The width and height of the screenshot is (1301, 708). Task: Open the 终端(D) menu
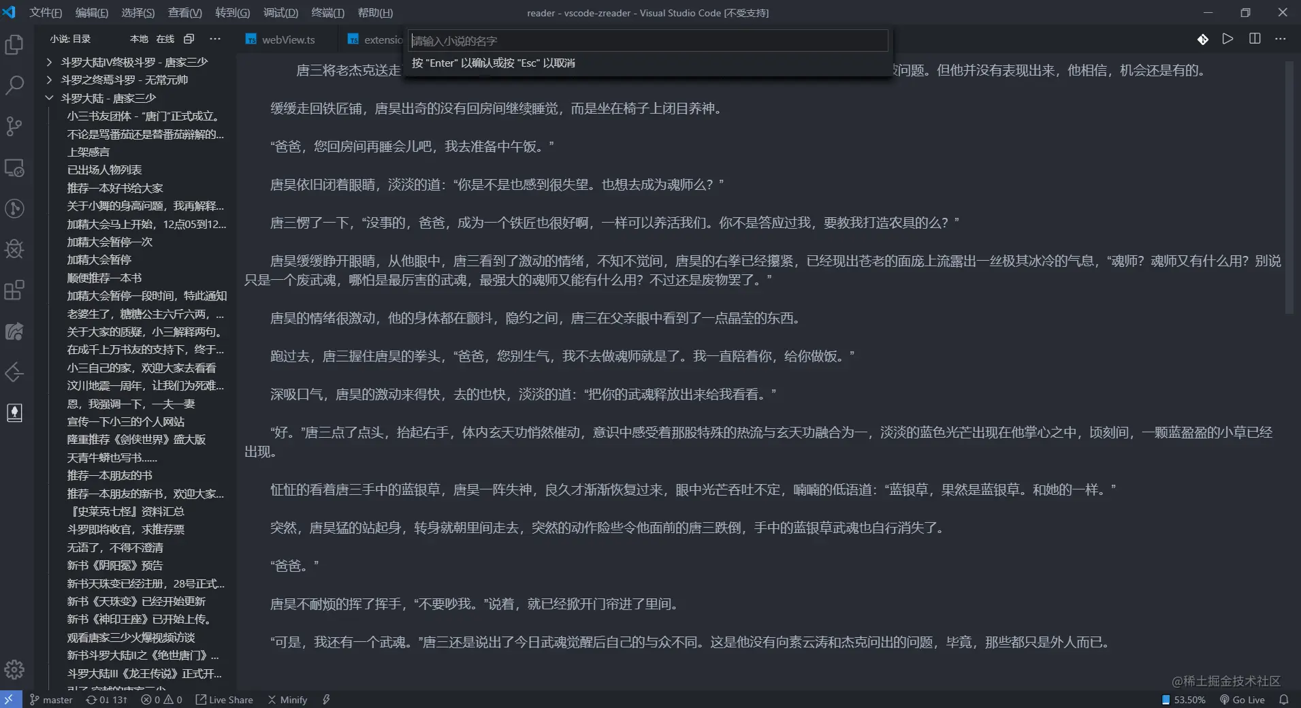click(328, 12)
